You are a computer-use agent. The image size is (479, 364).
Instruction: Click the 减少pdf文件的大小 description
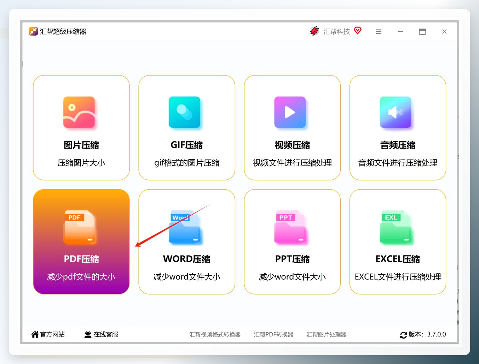tap(81, 277)
